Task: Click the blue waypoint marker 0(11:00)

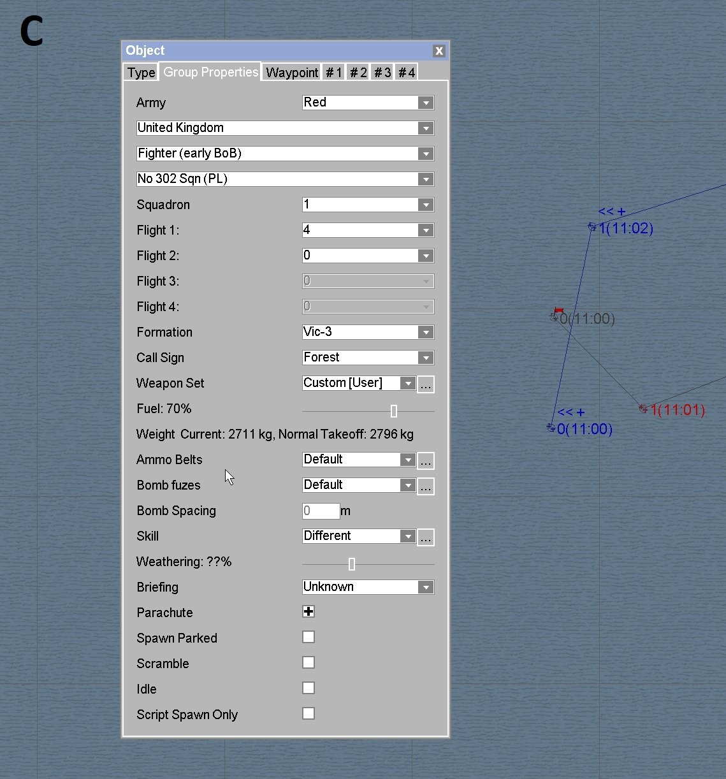Action: click(551, 428)
